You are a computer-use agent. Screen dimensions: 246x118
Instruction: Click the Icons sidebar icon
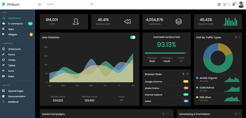click(x=4, y=71)
